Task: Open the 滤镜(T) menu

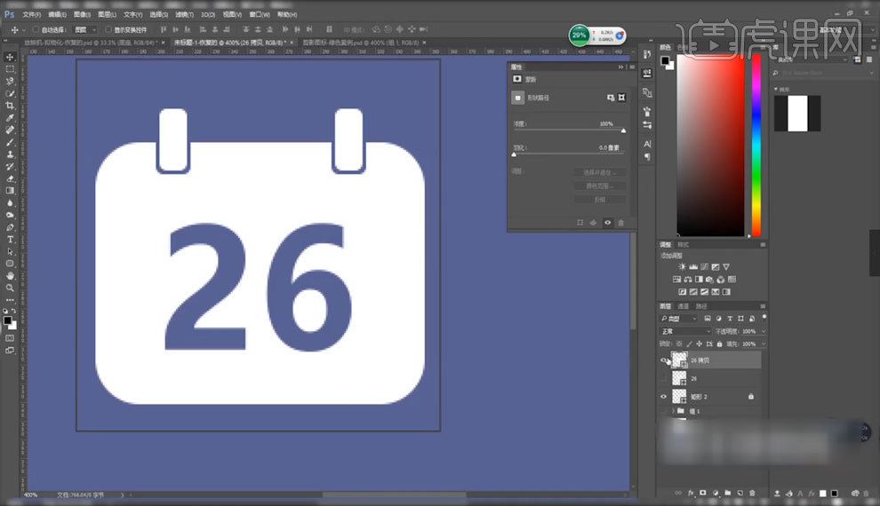Action: [184, 14]
